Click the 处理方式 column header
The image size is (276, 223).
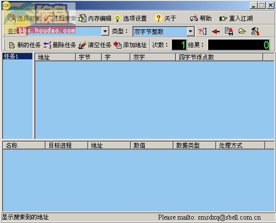[x=240, y=146]
